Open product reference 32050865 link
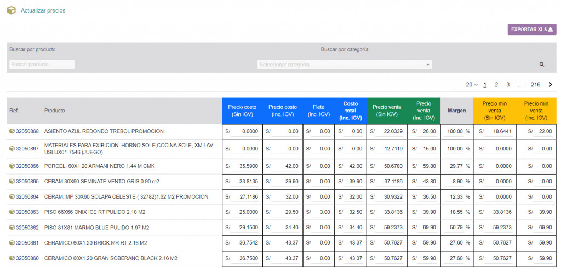 (x=27, y=182)
